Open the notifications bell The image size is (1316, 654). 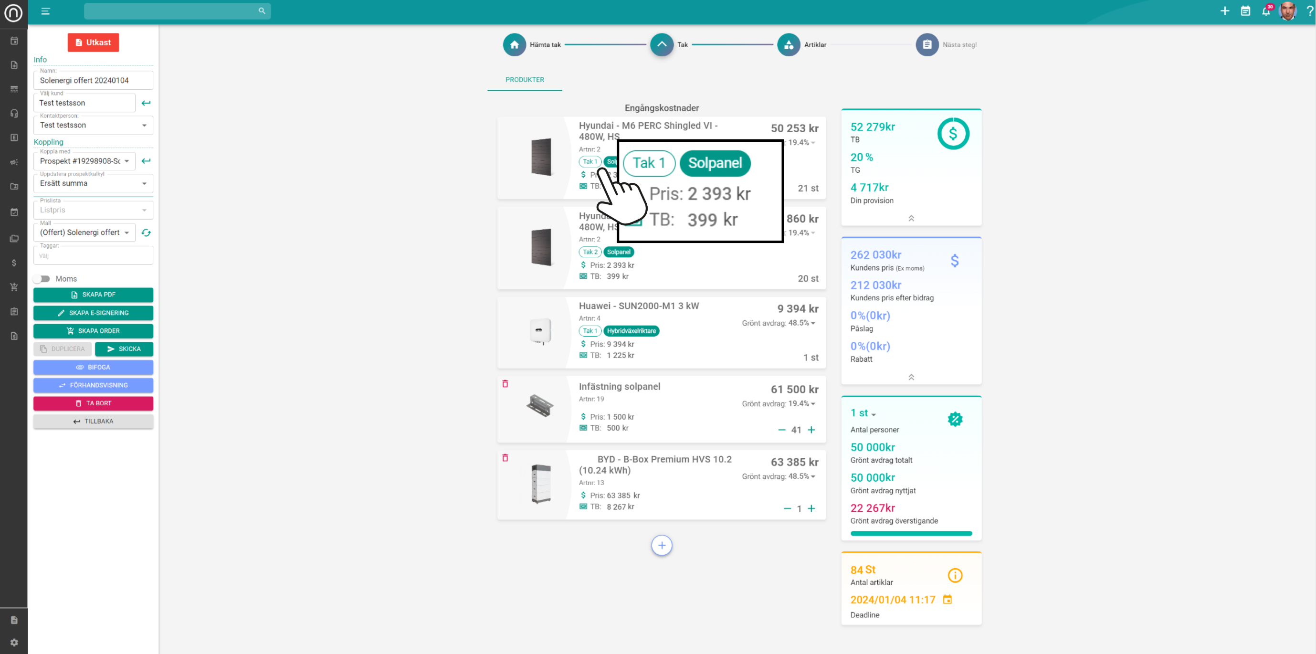point(1265,11)
